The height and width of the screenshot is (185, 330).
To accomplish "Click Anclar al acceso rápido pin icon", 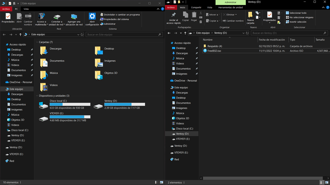I will coord(174,15).
